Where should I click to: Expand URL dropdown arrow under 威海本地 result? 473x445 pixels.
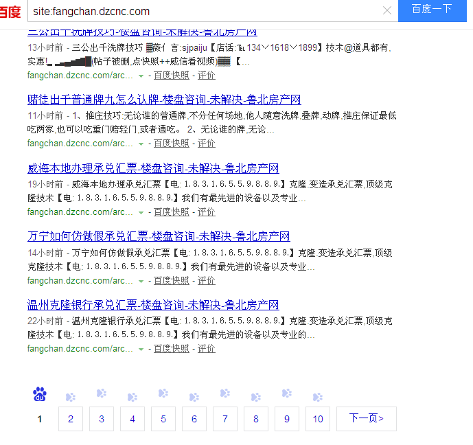[x=141, y=213]
